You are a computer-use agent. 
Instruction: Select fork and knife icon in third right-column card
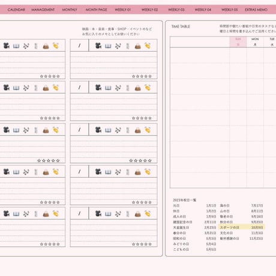128,130
